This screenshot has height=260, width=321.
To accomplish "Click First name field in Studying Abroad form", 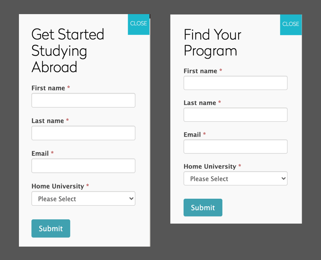I will [83, 101].
